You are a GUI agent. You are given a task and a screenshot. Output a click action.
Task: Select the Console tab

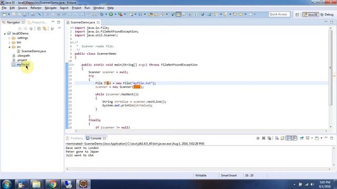tap(96, 138)
